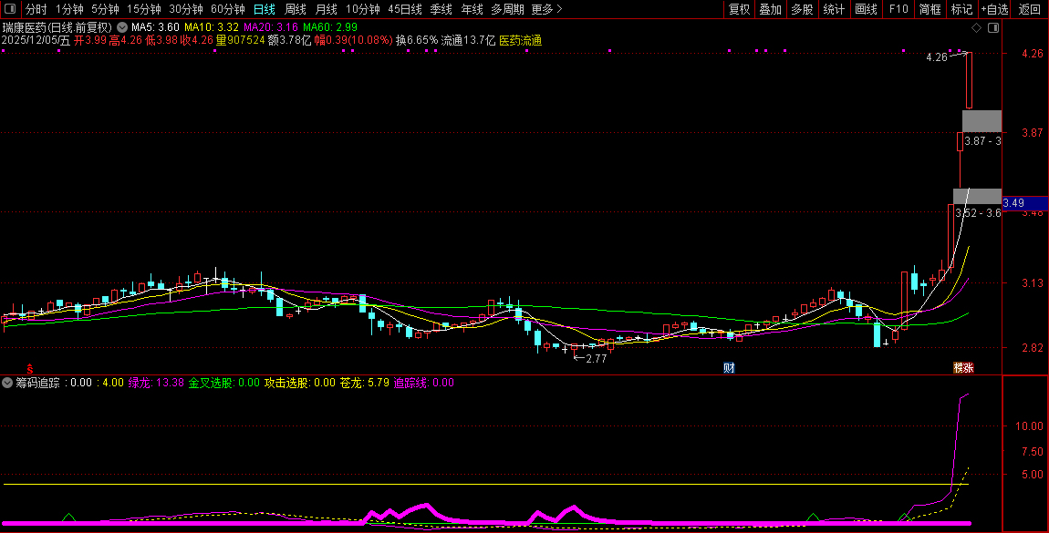Select the 周线 weekly chart tab
The height and width of the screenshot is (533, 1049).
pos(295,9)
